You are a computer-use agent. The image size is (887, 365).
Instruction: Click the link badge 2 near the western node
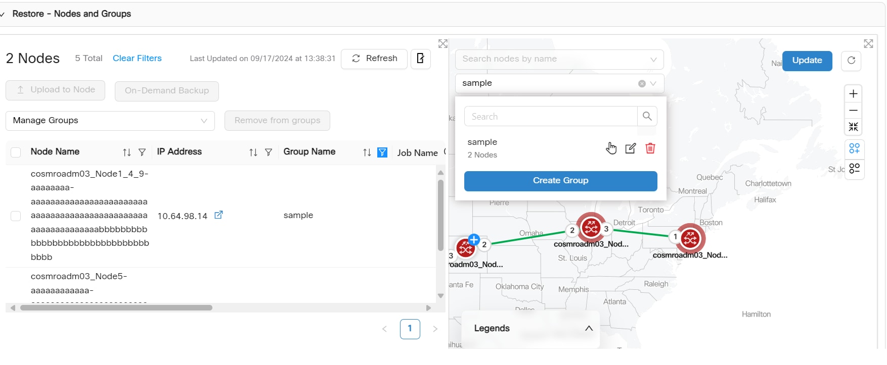point(484,245)
